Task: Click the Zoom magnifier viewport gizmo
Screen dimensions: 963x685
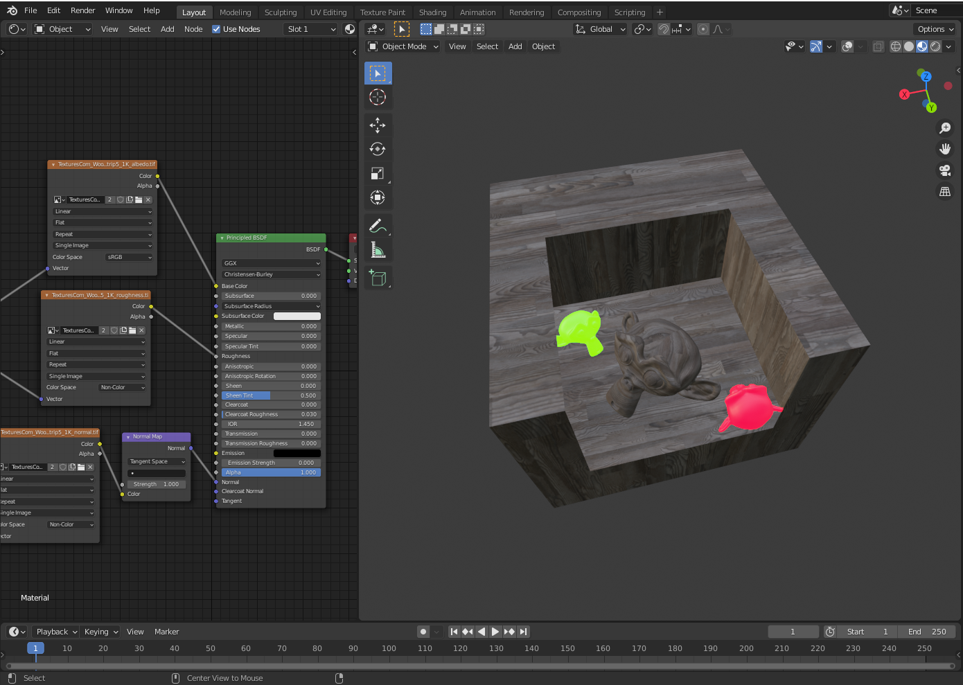Action: 945,128
